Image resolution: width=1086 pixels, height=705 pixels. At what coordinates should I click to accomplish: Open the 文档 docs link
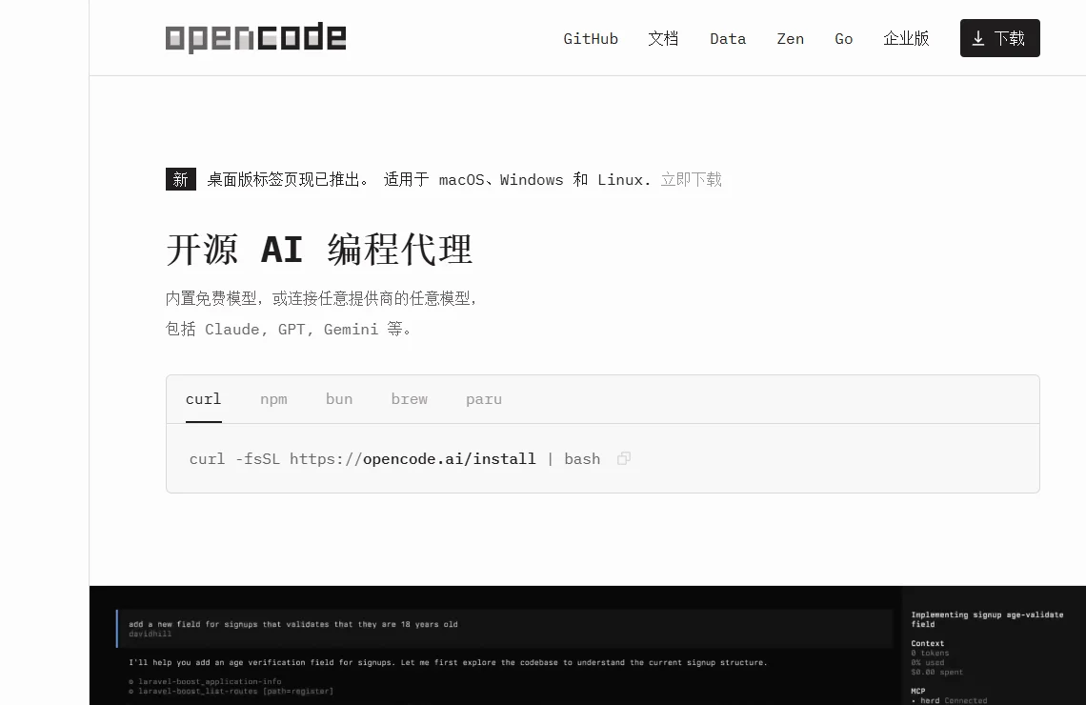(x=663, y=39)
